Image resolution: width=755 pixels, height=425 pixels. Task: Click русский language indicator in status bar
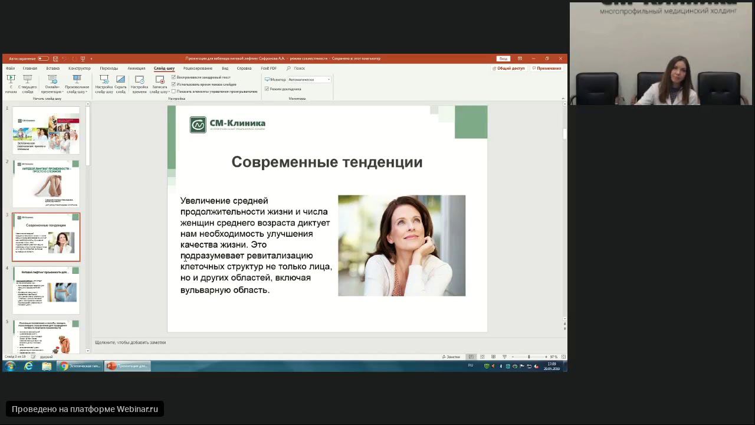(x=46, y=357)
